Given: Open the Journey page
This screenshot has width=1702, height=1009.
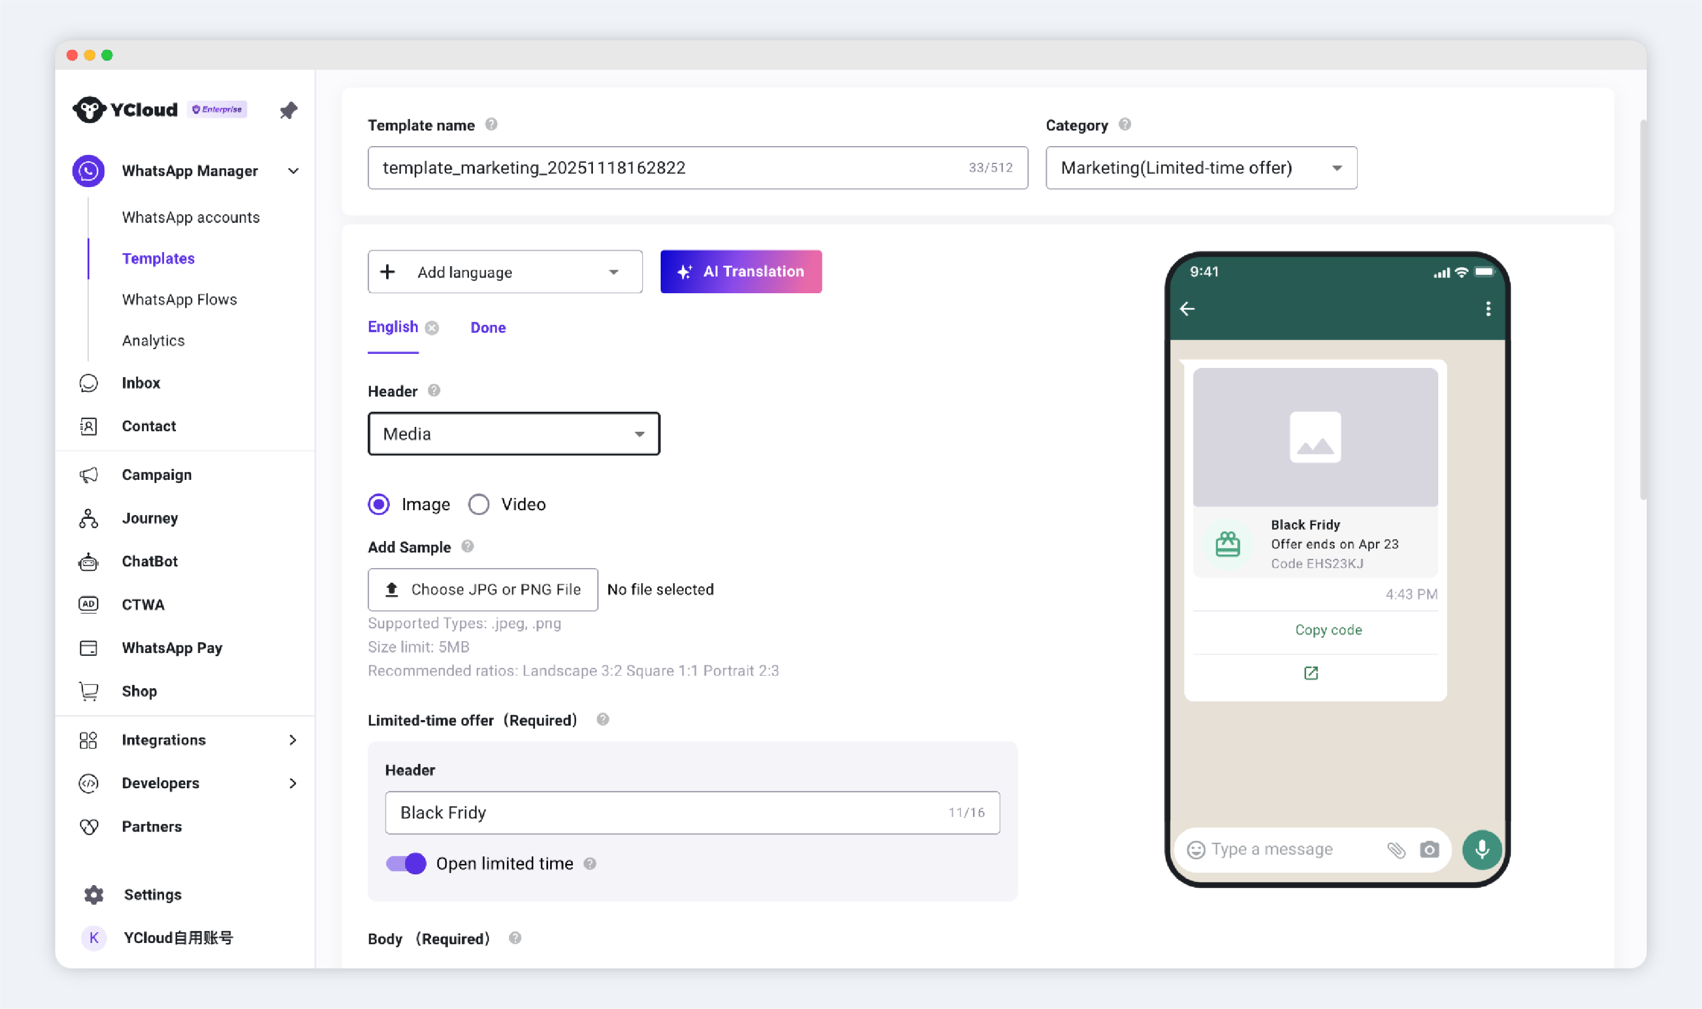Looking at the screenshot, I should point(149,518).
